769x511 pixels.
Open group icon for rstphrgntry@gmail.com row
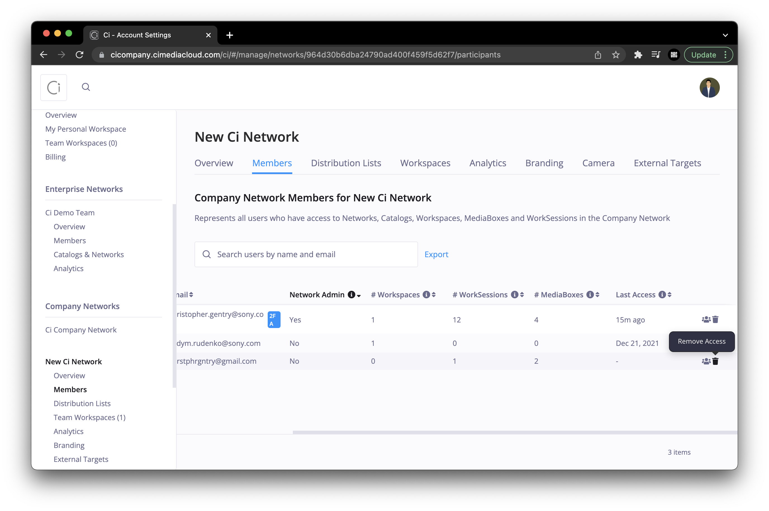coord(706,361)
